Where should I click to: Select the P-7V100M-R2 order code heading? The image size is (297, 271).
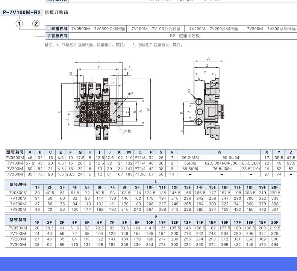(x=21, y=12)
